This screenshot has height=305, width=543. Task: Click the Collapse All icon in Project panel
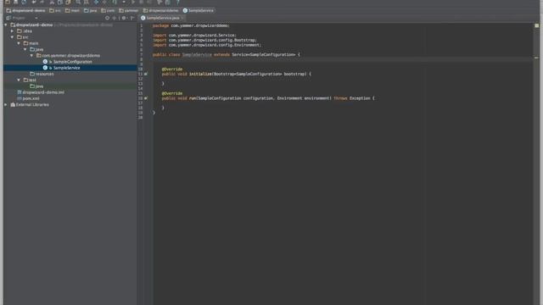115,18
